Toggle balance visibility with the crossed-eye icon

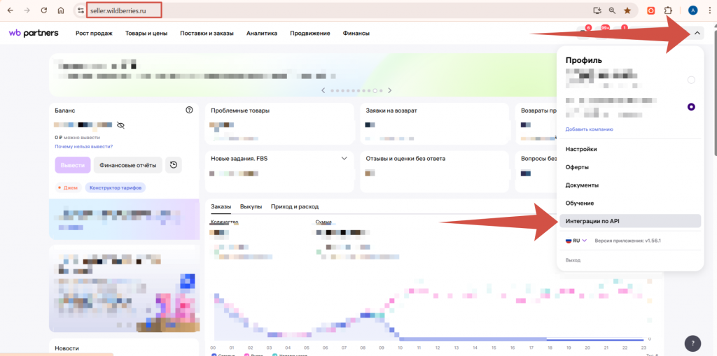[120, 125]
